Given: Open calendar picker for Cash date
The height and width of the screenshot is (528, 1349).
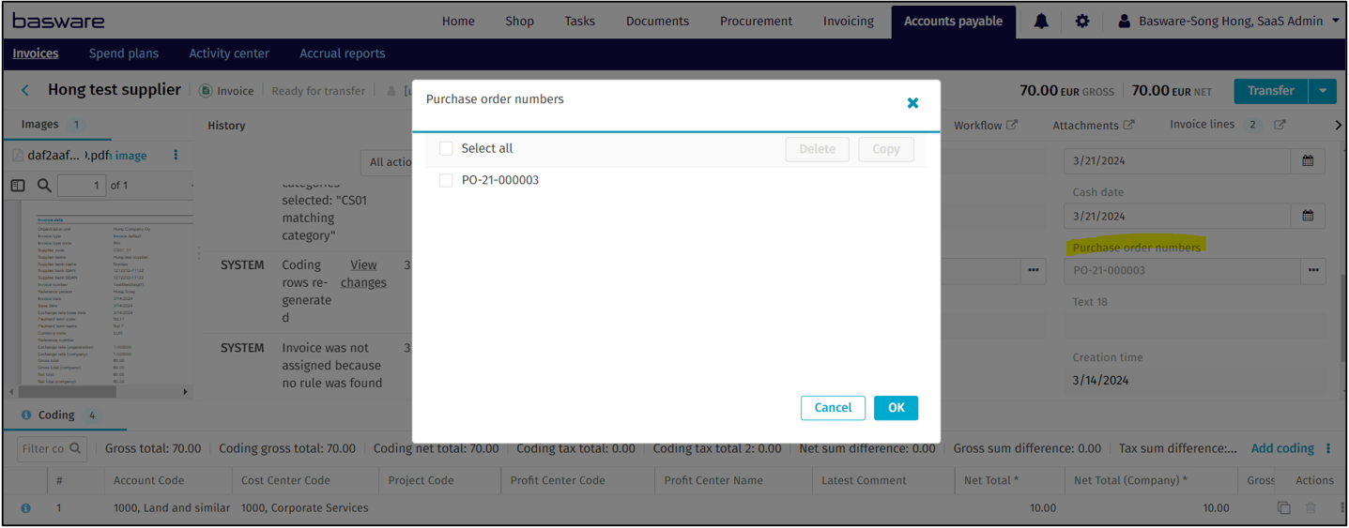Looking at the screenshot, I should tap(1308, 216).
